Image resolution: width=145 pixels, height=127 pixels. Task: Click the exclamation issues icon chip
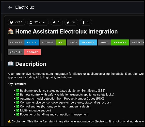click(86, 22)
